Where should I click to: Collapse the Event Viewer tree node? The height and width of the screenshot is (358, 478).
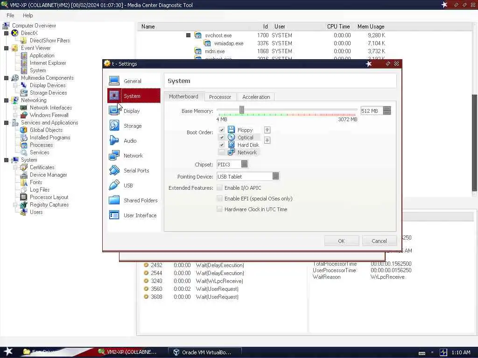click(6, 48)
